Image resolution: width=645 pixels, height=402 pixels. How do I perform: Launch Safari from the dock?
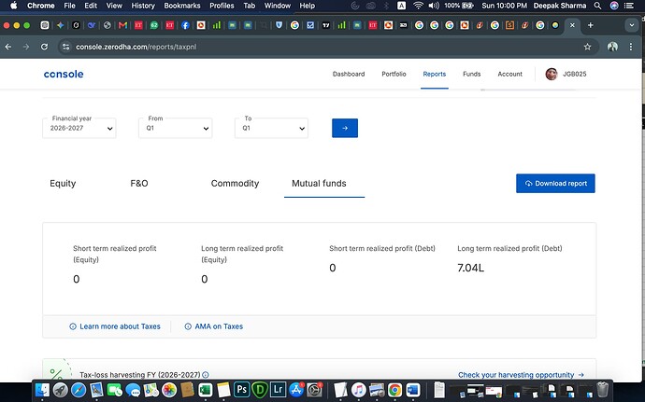79,390
